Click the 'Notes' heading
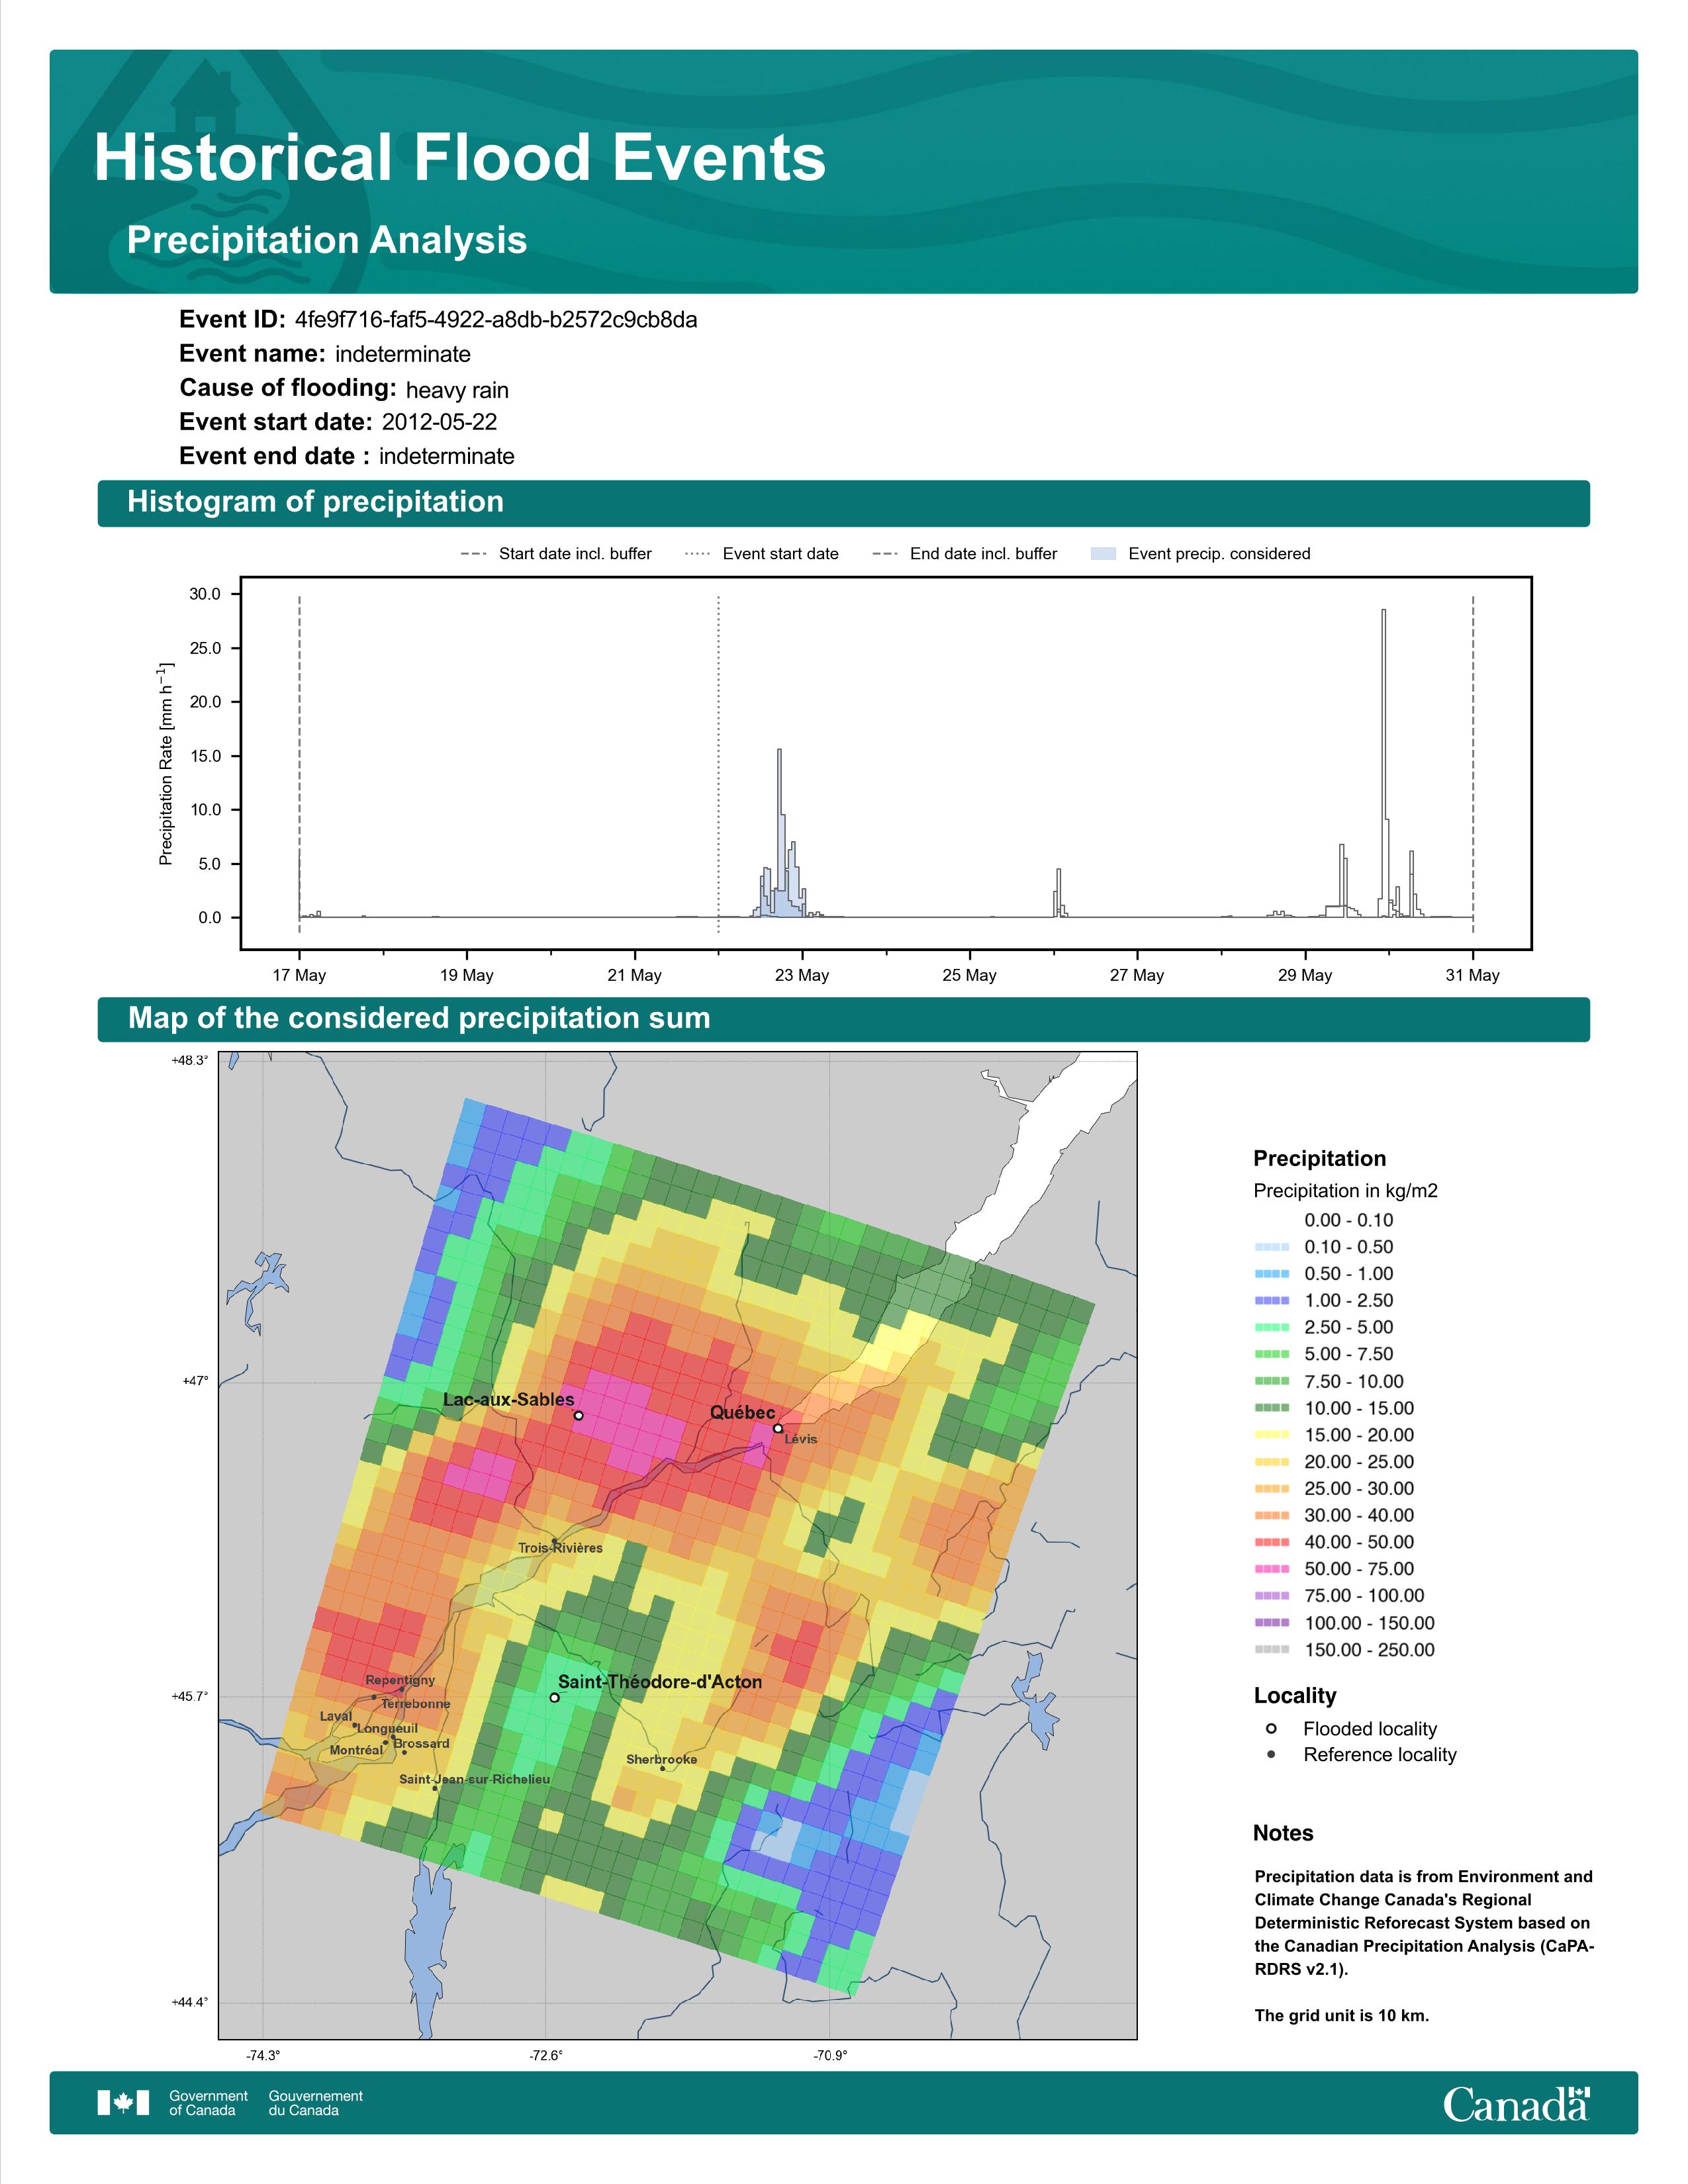1688x2184 pixels. pos(1283,1834)
